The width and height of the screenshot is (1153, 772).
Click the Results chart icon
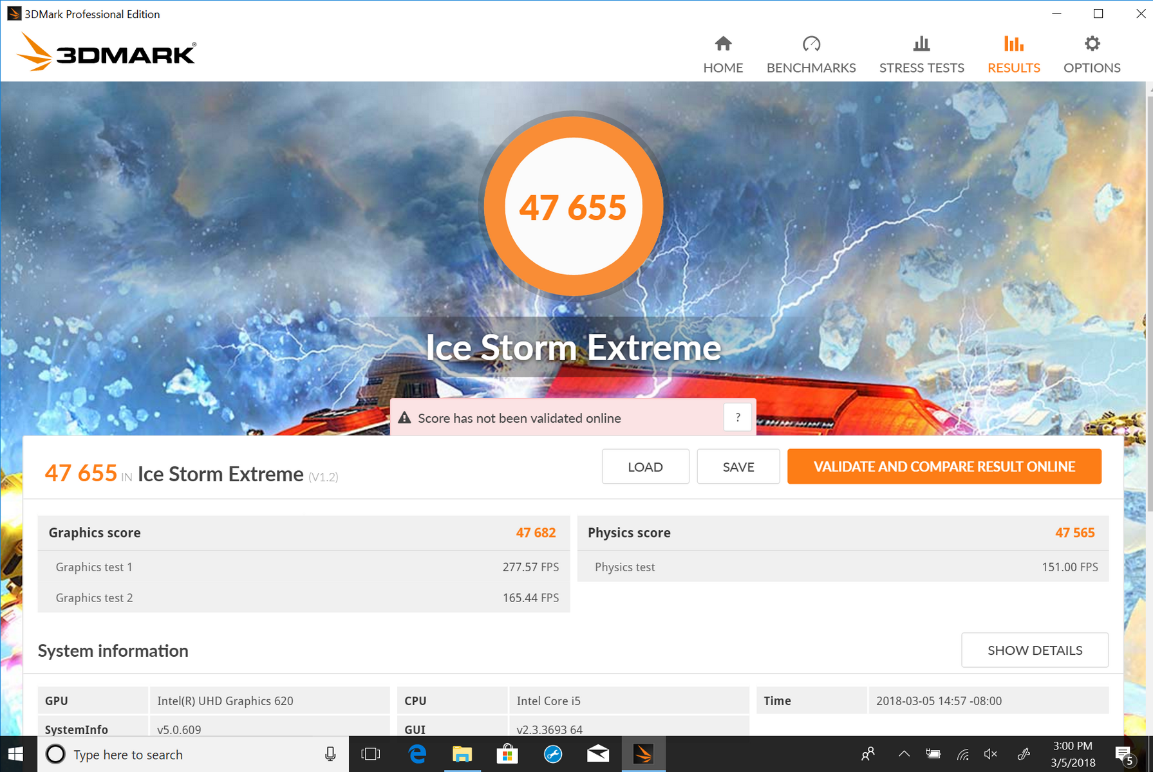coord(1013,44)
